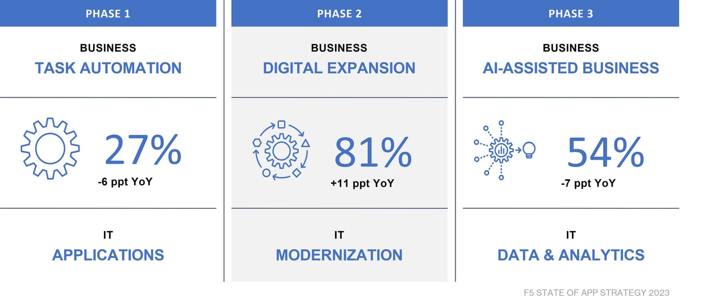Open the Data & Analytics label
Image resolution: width=714 pixels, height=303 pixels.
(571, 255)
